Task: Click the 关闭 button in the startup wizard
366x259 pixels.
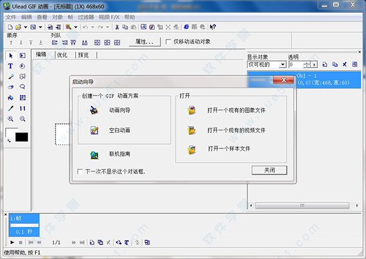Action: (270, 170)
